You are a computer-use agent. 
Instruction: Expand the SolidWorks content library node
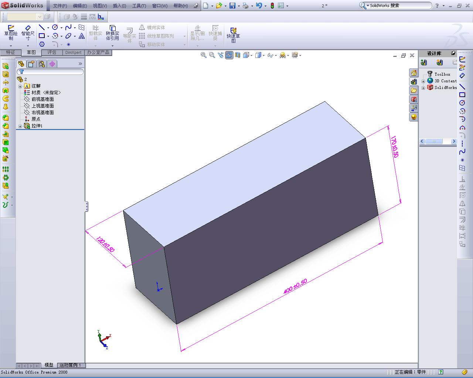[x=423, y=87]
